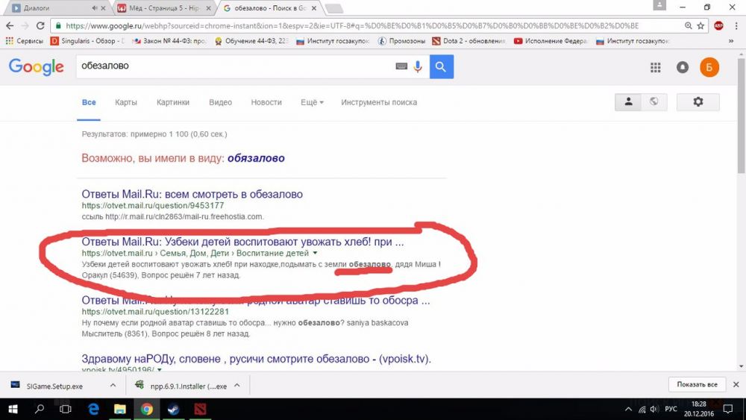Open a new browser tab
This screenshot has width=746, height=420.
click(x=333, y=8)
